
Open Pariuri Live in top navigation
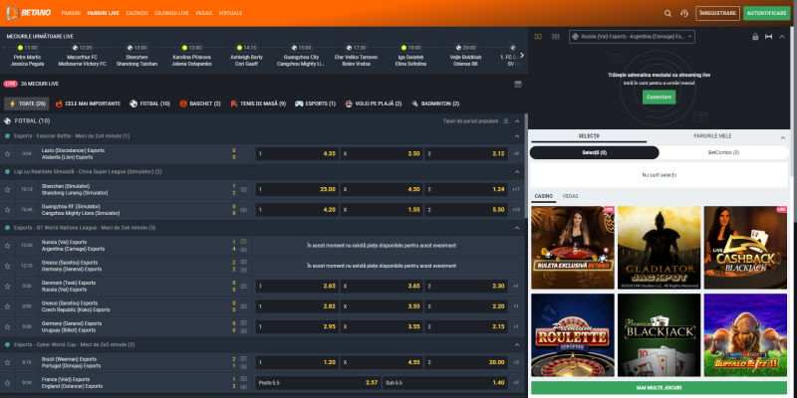(104, 13)
